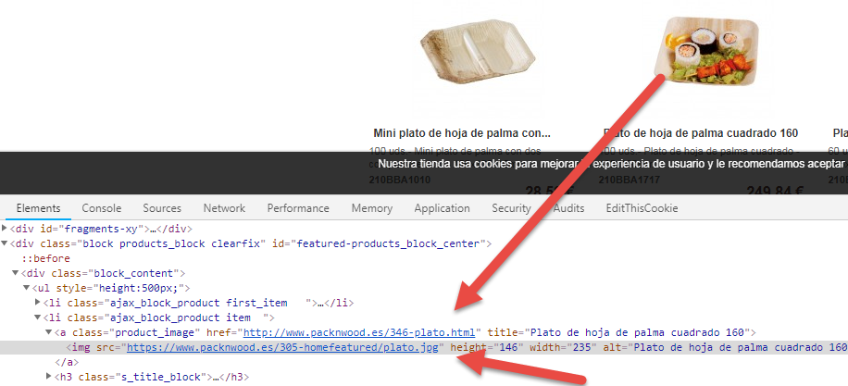
Task: Collapse the block_content div node
Action: coord(15,273)
